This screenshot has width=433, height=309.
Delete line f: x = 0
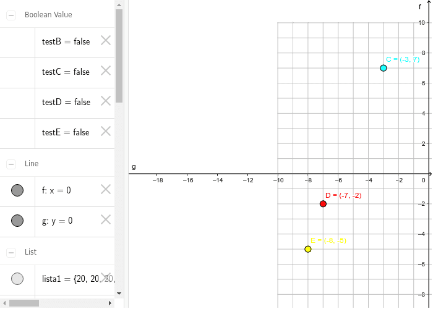coord(106,190)
